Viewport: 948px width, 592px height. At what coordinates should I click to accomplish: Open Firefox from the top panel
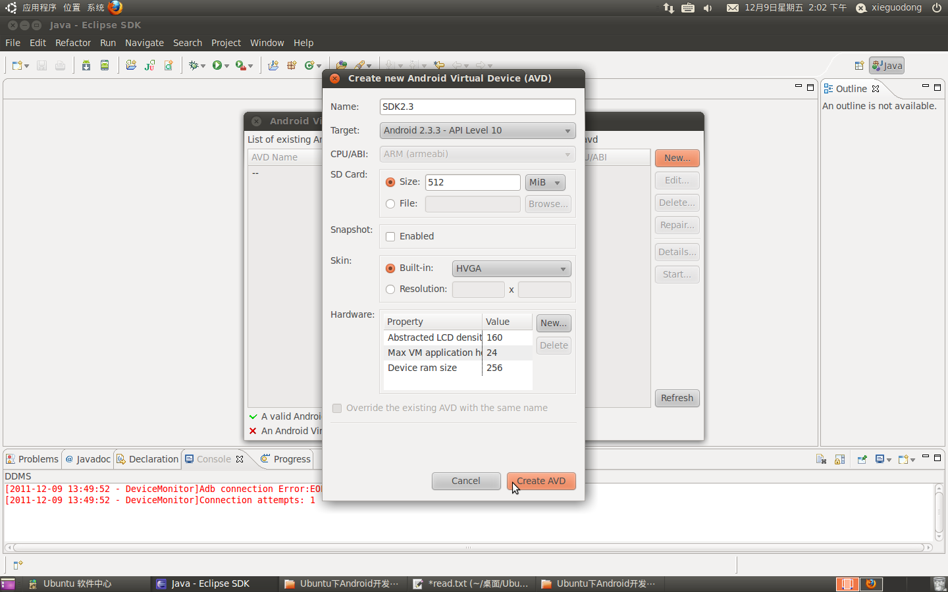(115, 7)
